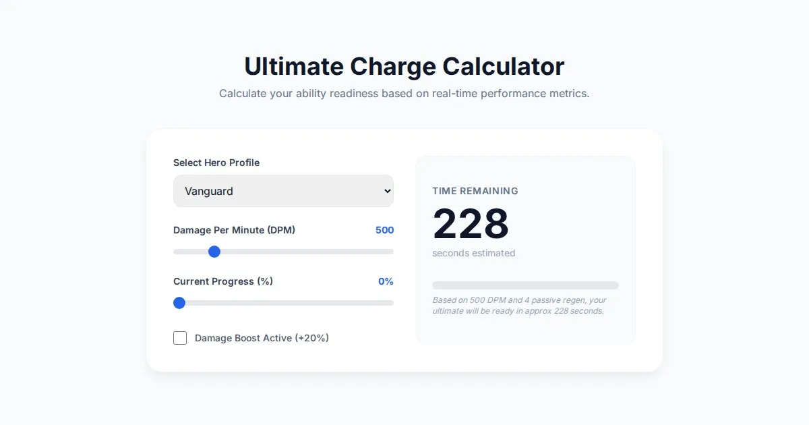Viewport: 809px width, 425px height.
Task: Click the 'Ultimate Charge Calculator' page title
Action: (x=404, y=66)
